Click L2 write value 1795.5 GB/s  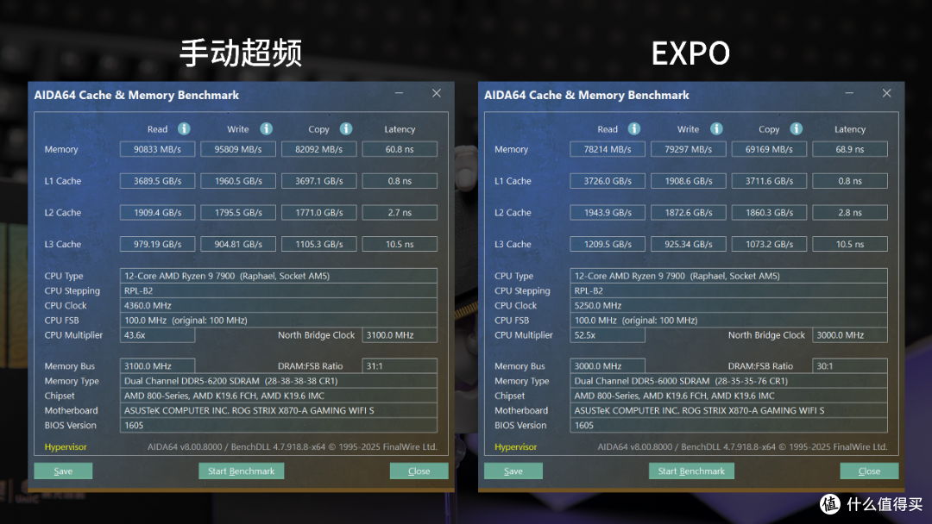[x=238, y=212]
